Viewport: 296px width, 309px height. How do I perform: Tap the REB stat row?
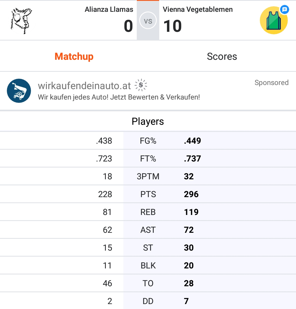[148, 212]
